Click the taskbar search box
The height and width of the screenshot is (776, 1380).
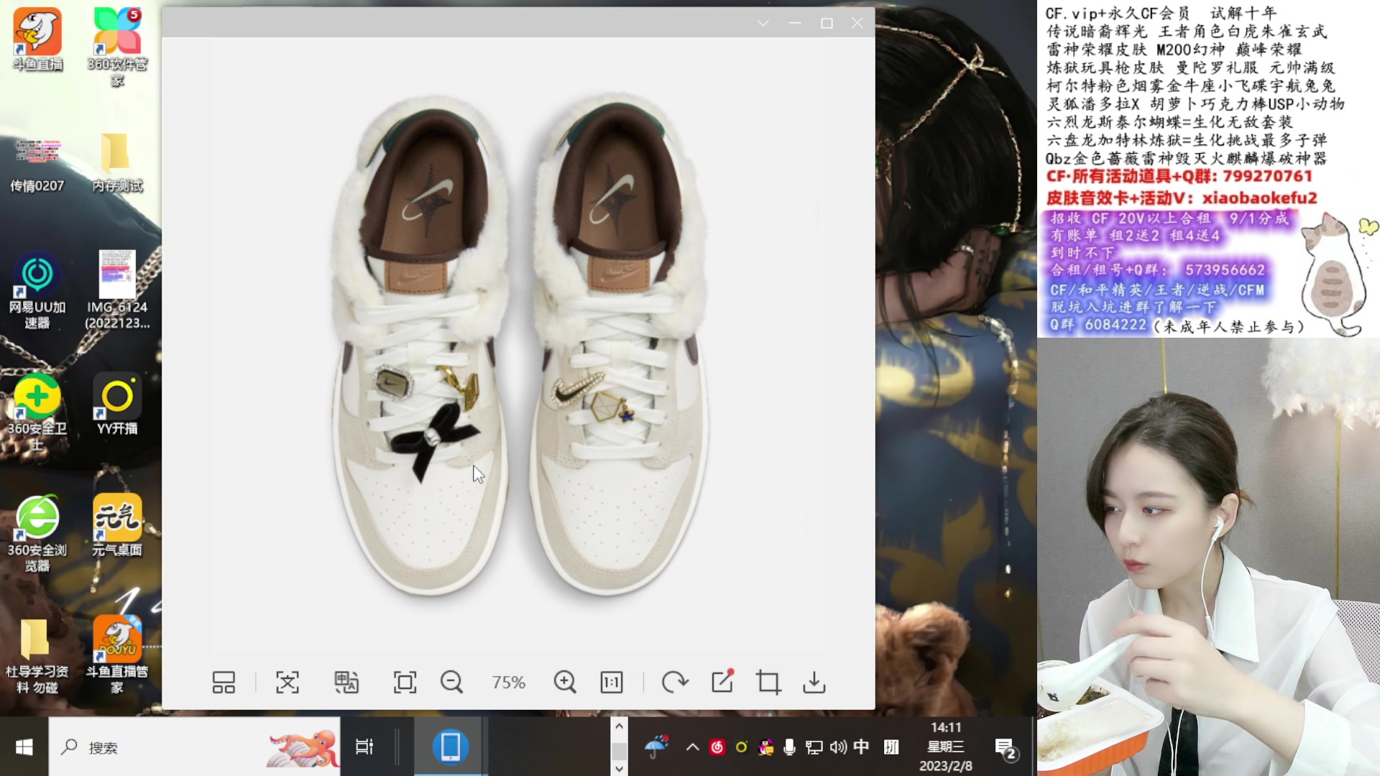(x=194, y=747)
